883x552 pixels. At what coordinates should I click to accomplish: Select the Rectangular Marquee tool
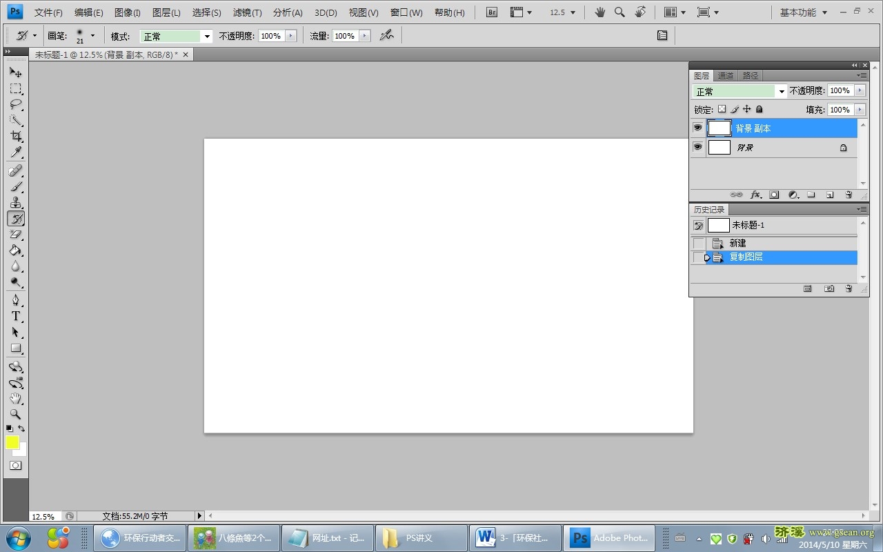click(x=15, y=88)
